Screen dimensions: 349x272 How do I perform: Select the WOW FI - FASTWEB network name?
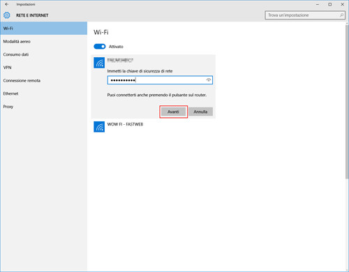click(x=125, y=124)
